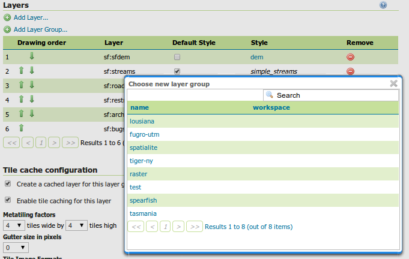Screen dimensions: 409x259
Task: Open the tiles high metatiling dropdown
Action: [76, 225]
